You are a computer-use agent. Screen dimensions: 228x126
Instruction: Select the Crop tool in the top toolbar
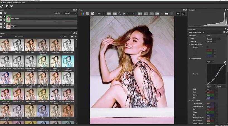7,6
